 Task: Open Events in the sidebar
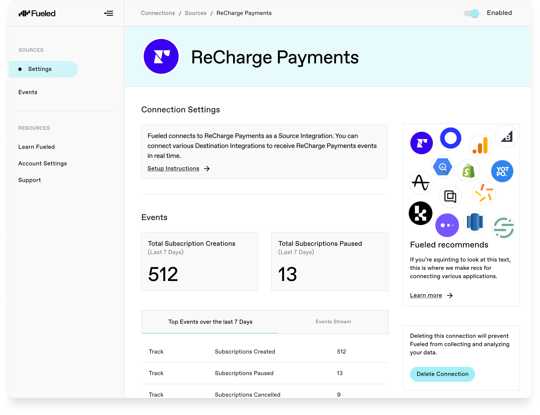[x=28, y=92]
